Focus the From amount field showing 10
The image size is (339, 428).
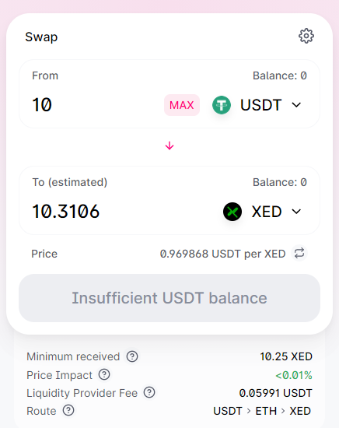coord(96,105)
